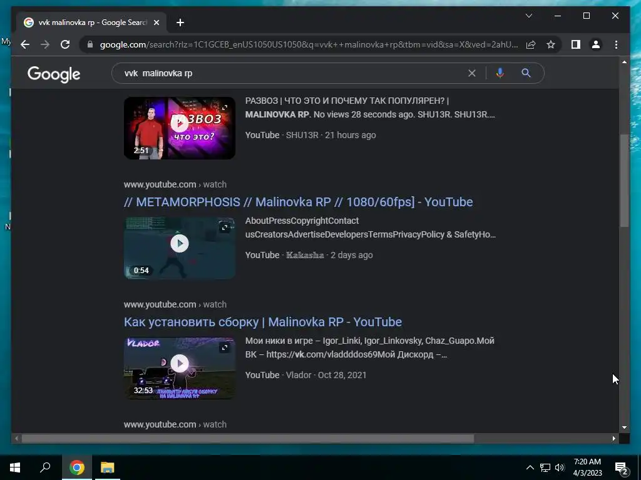Screen dimensions: 641x480
Task: Expand preview on Vlador thumbnail
Action: point(225,347)
